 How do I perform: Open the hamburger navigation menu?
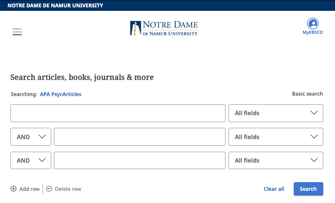pyautogui.click(x=17, y=32)
